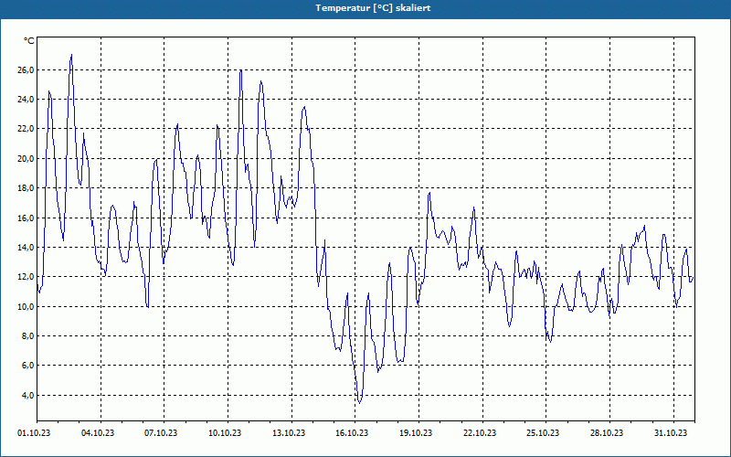Click the date label 10.10.23
The width and height of the screenshot is (731, 457).
pyautogui.click(x=225, y=433)
